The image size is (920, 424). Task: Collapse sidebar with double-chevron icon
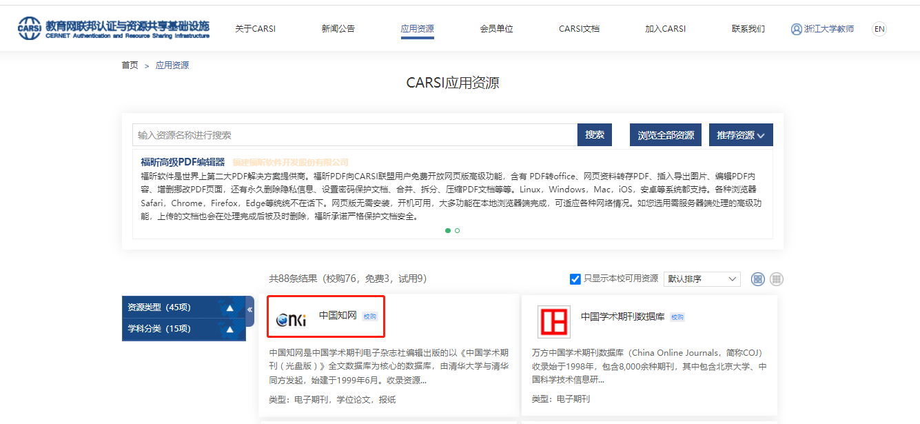[249, 310]
